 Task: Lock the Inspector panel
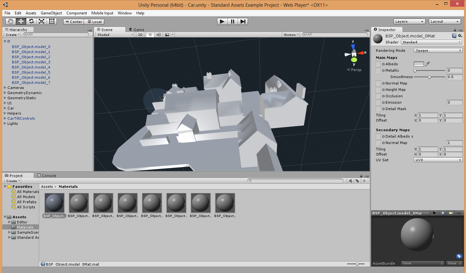click(x=455, y=30)
